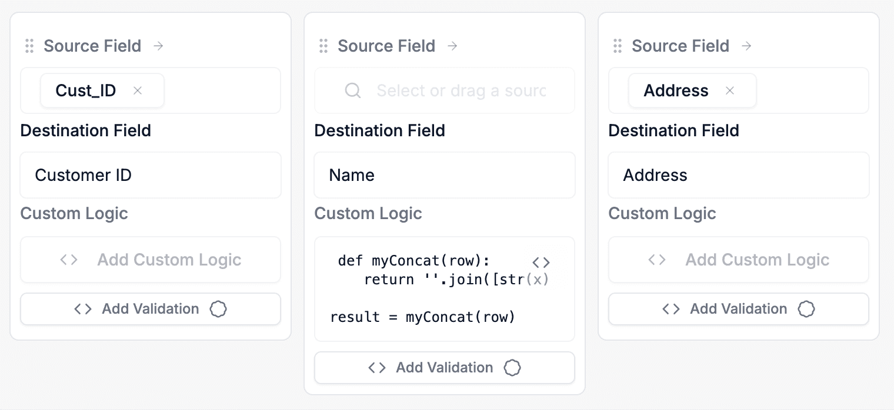Click the code icon in Address Add Custom Logic

pyautogui.click(x=657, y=260)
